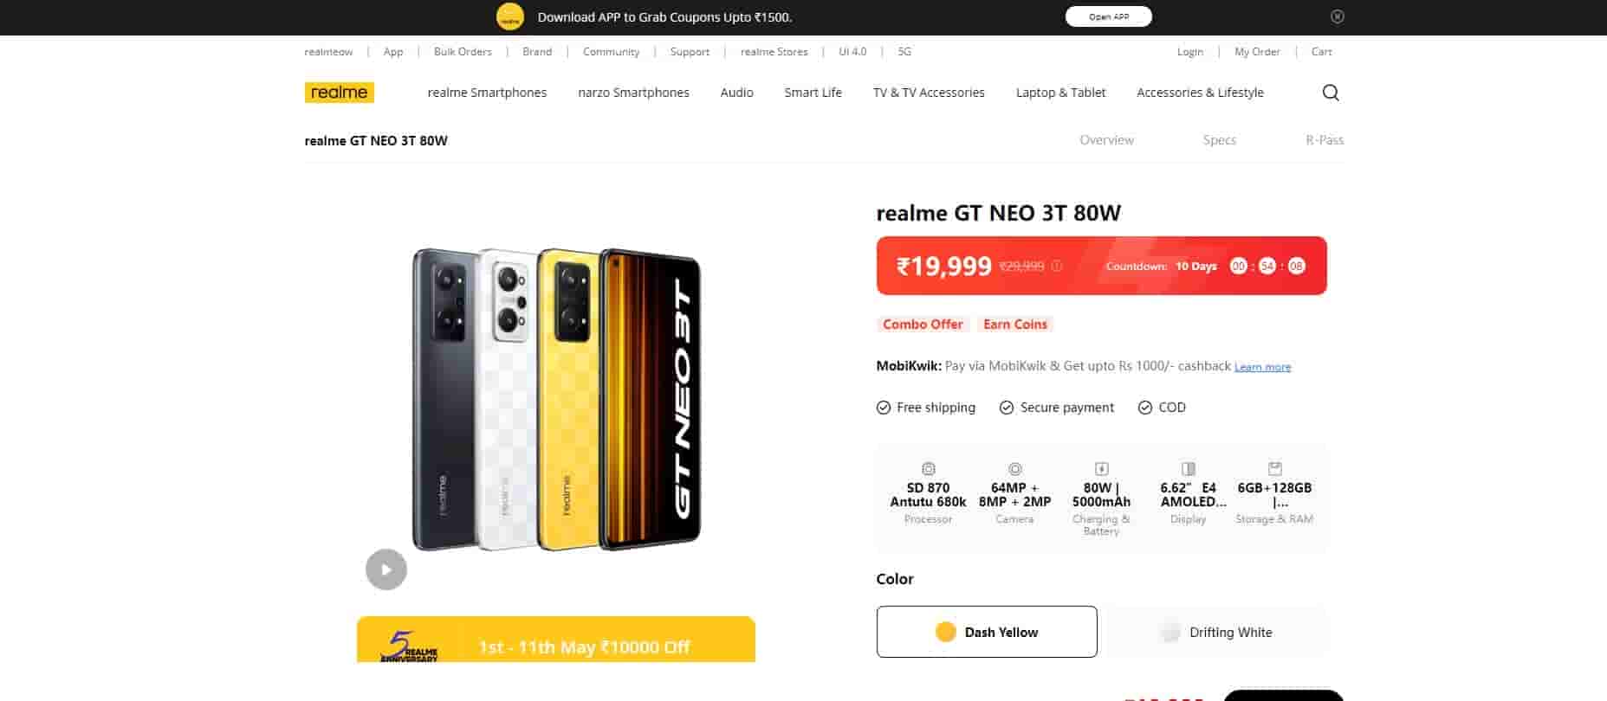This screenshot has height=701, width=1607.
Task: Expand Accessories & Lifestyle menu
Action: click(1200, 93)
